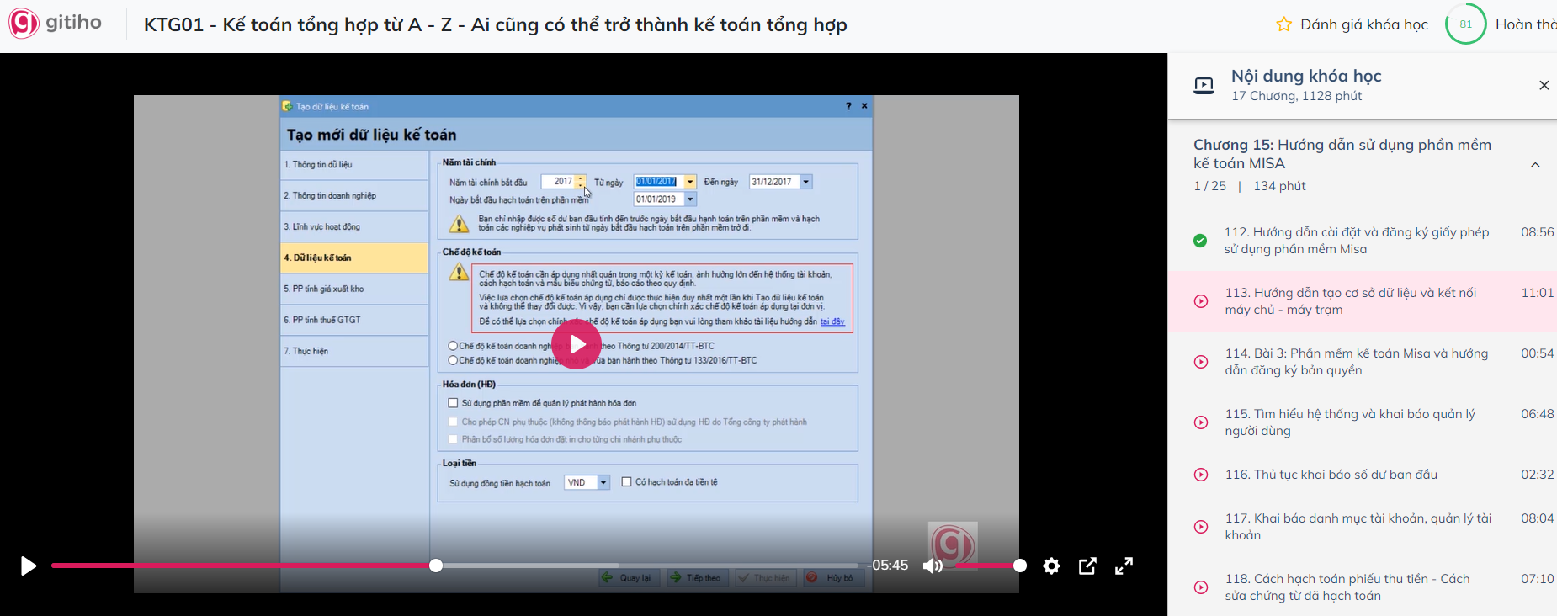The width and height of the screenshot is (1557, 616).
Task: Click the Tạo dữ liệu kế toán title icon
Action: click(287, 106)
